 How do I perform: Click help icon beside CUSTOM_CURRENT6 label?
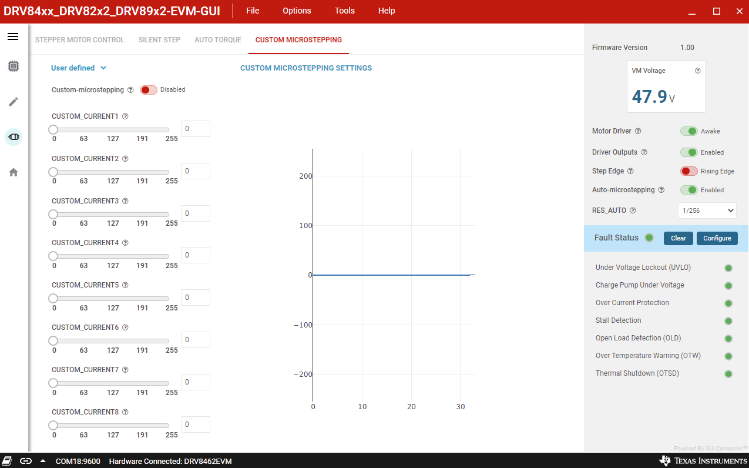click(x=125, y=327)
